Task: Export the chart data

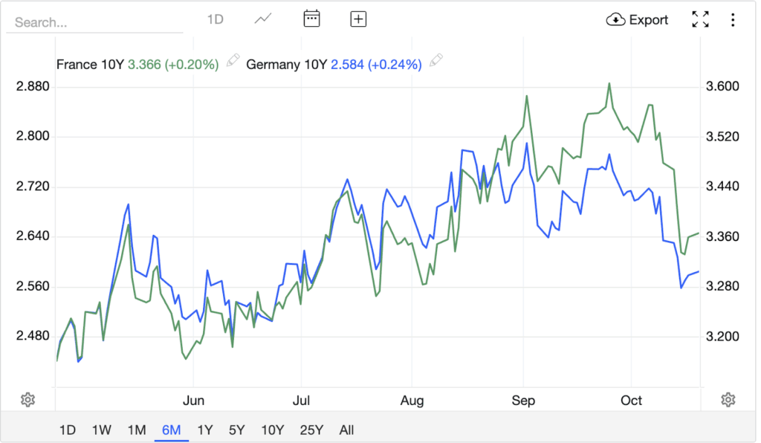Action: [638, 20]
